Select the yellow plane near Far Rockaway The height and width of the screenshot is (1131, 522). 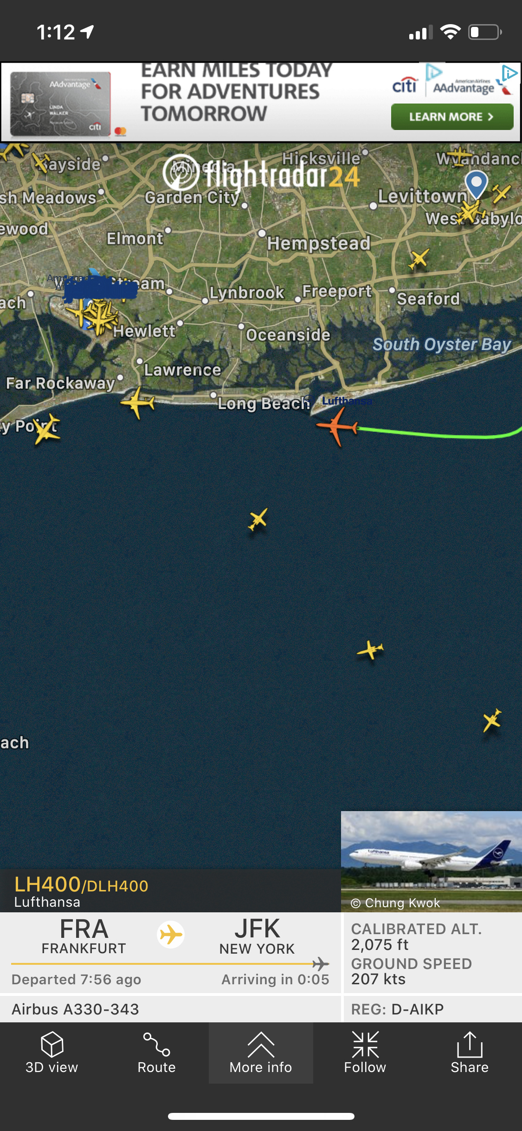[138, 403]
